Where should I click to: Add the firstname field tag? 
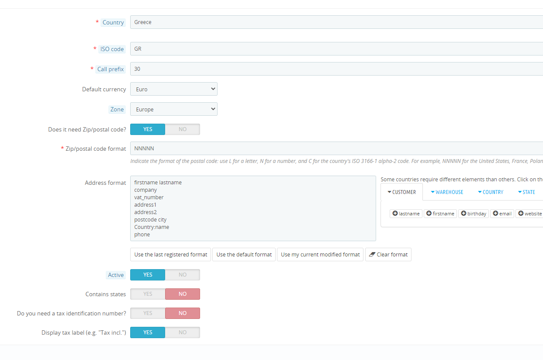pos(440,214)
